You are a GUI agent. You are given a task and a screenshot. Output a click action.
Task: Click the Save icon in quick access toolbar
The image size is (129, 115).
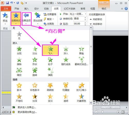[7, 3]
